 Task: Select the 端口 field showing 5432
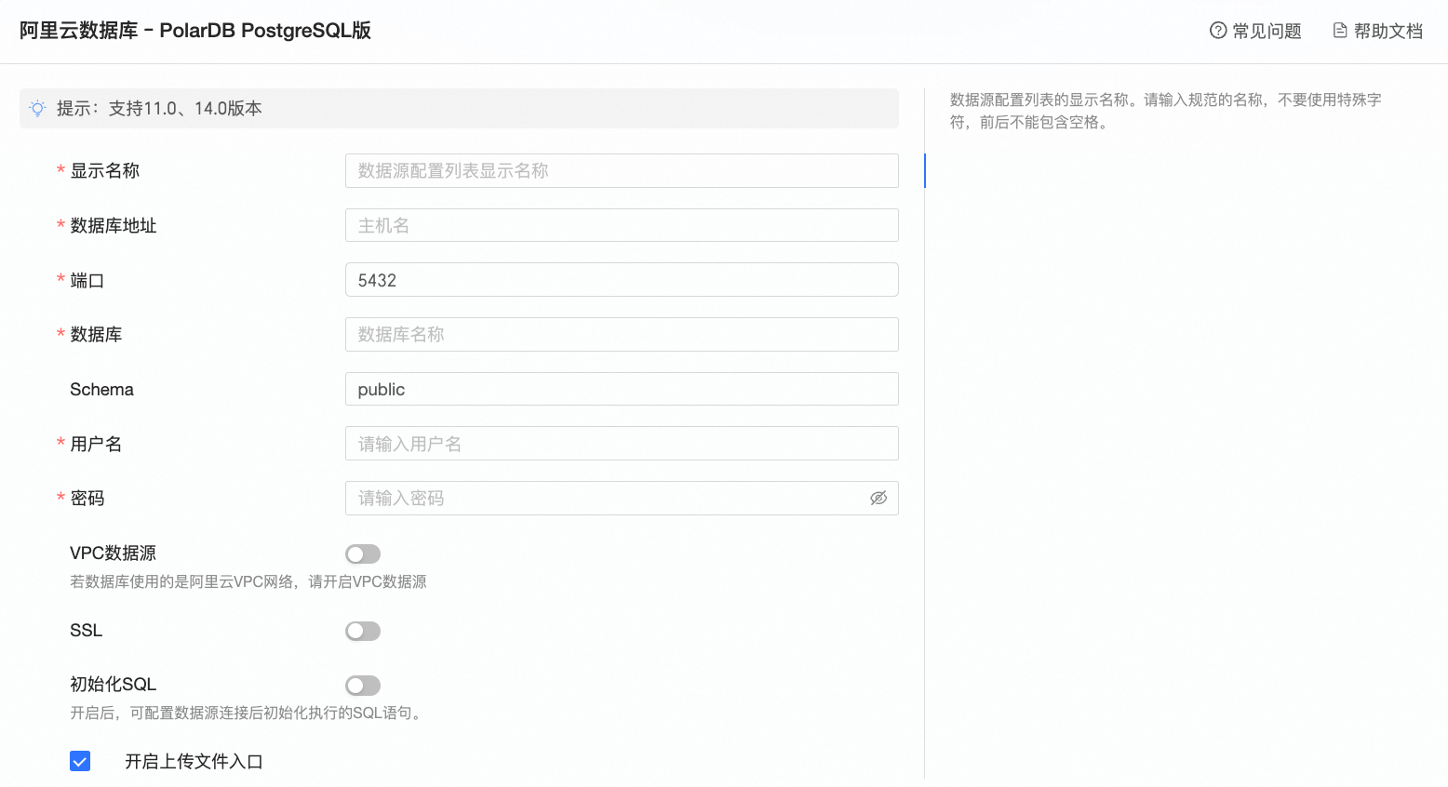point(622,280)
